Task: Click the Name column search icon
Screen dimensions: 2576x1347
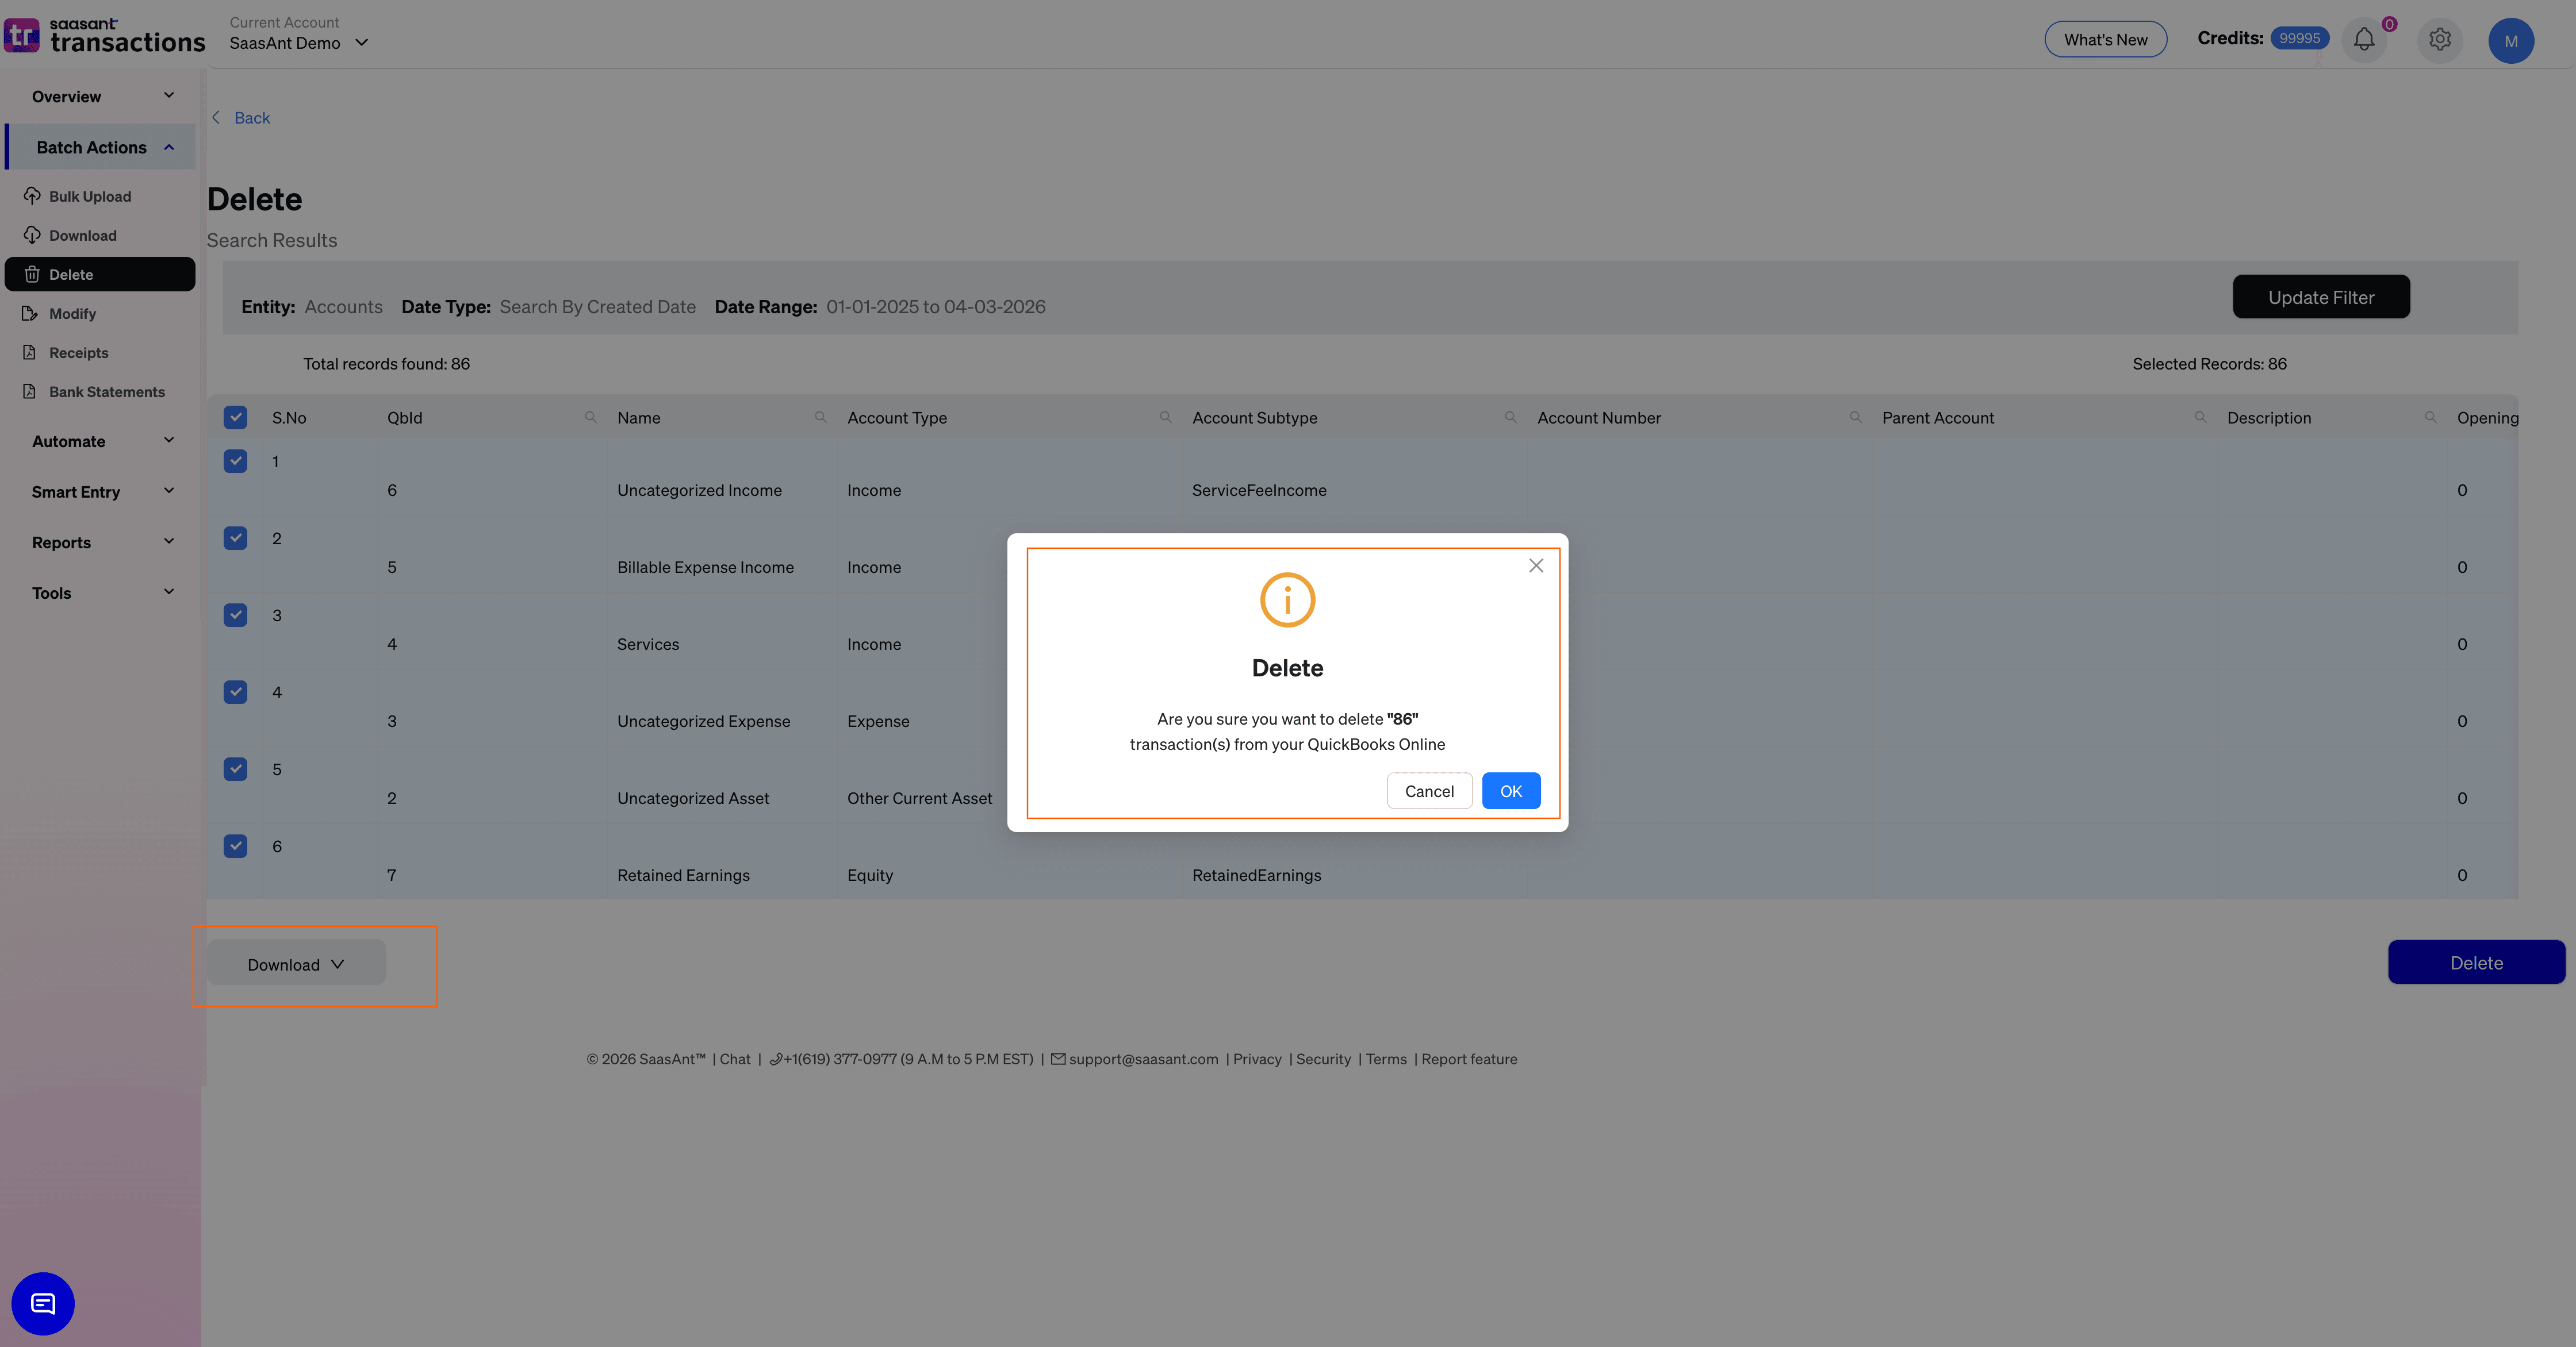Action: [820, 418]
